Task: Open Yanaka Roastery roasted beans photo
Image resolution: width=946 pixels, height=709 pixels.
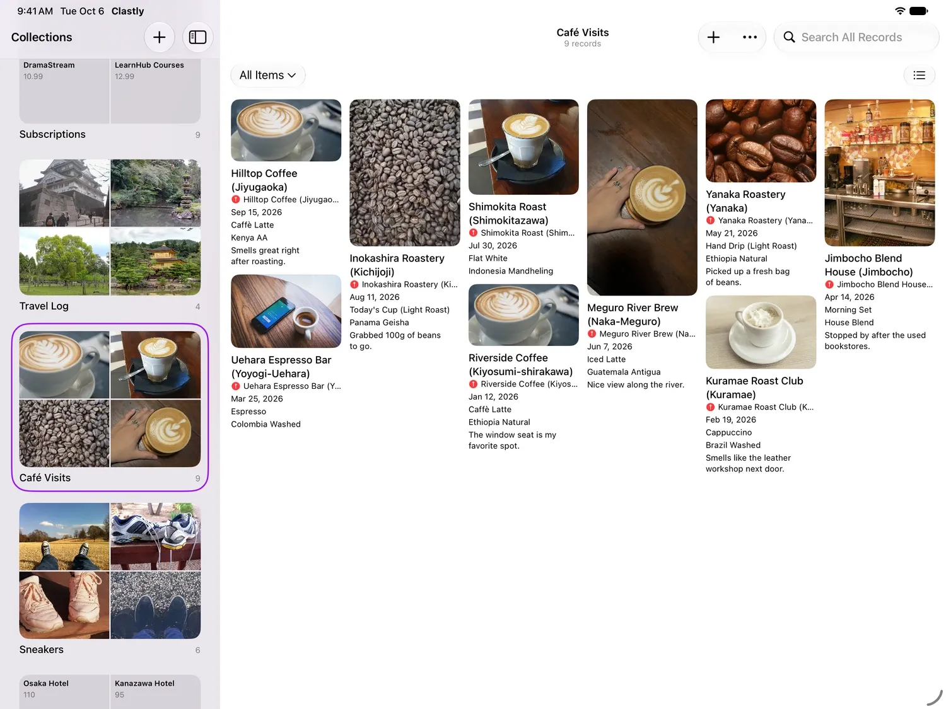Action: (x=761, y=141)
